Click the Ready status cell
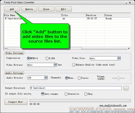 pos(109,19)
